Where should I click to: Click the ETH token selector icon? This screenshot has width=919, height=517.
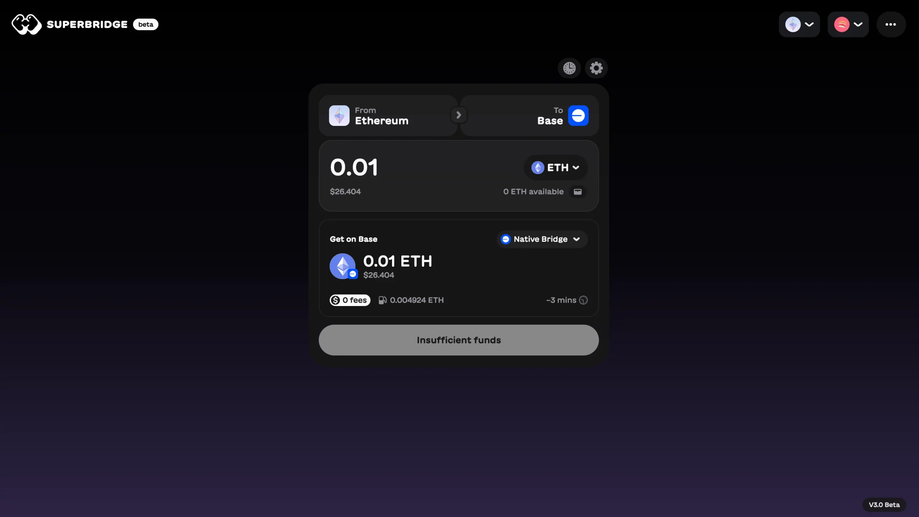(x=537, y=167)
